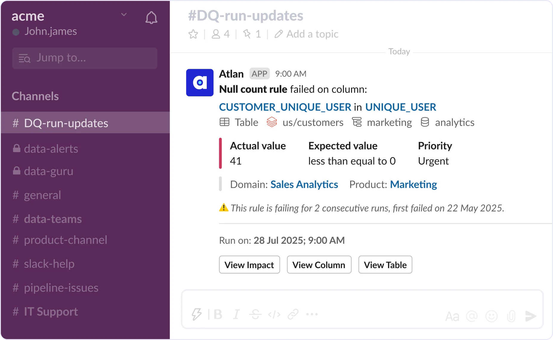Screen dimensions: 553x340
Task: Click the Channels section header
Action: (x=35, y=96)
